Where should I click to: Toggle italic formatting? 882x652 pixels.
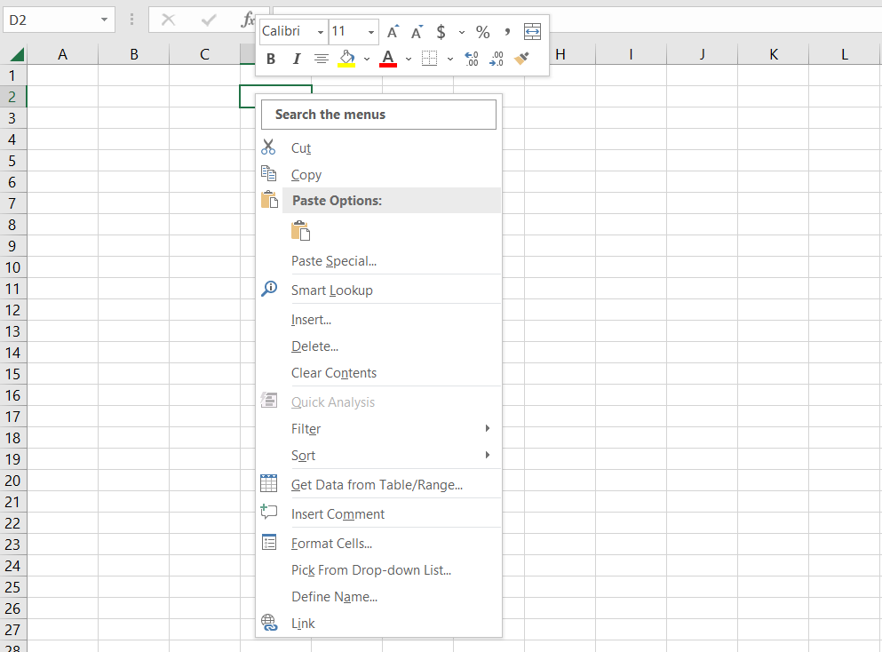pyautogui.click(x=297, y=59)
